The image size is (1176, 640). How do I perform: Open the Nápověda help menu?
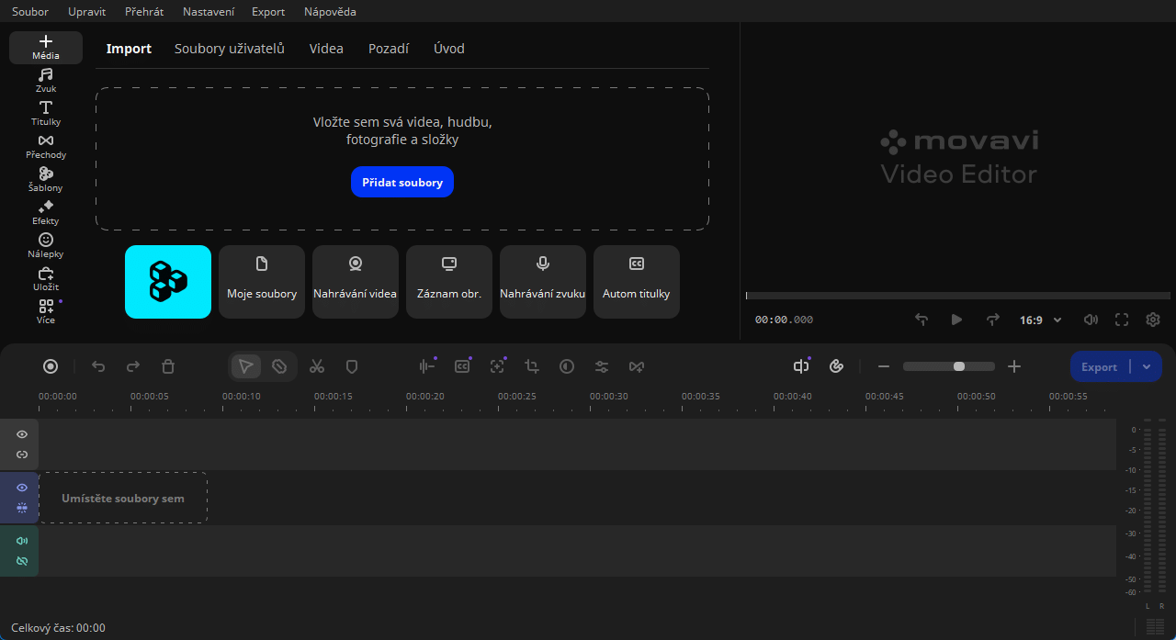pos(330,12)
